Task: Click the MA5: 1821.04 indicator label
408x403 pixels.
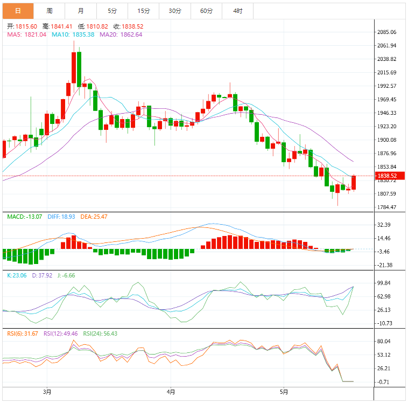Action: point(26,34)
